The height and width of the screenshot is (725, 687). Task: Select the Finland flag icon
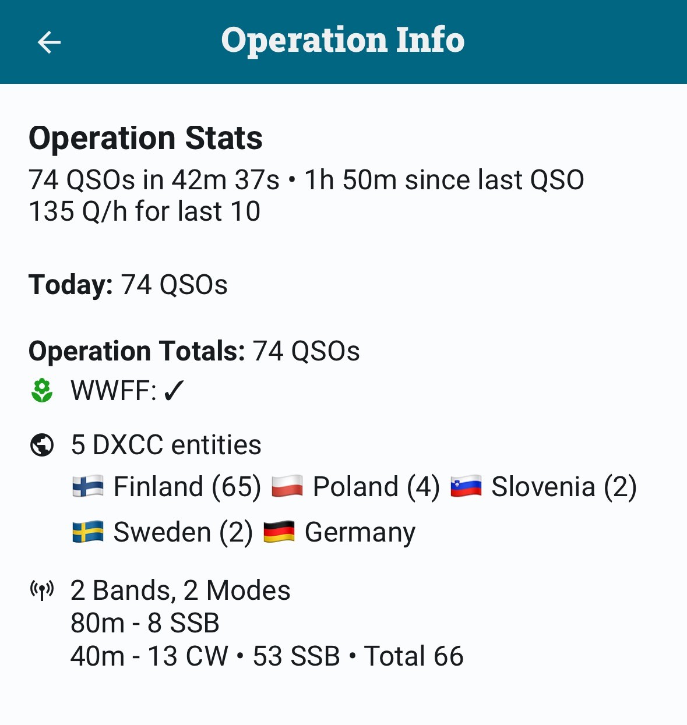[x=88, y=486]
